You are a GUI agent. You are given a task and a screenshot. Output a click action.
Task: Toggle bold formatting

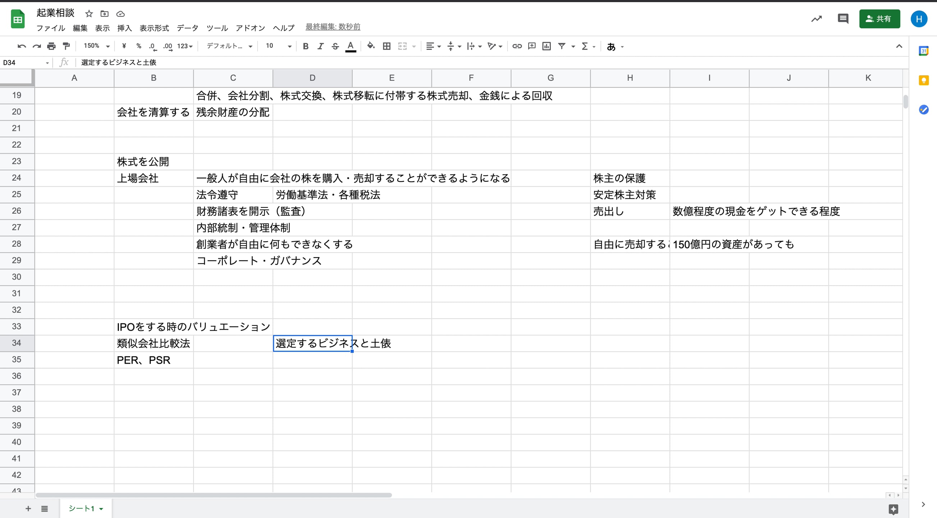(x=306, y=46)
